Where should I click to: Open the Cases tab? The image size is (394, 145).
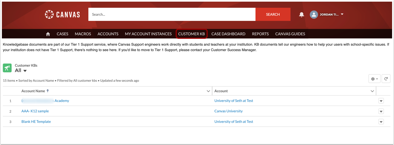[x=62, y=34]
